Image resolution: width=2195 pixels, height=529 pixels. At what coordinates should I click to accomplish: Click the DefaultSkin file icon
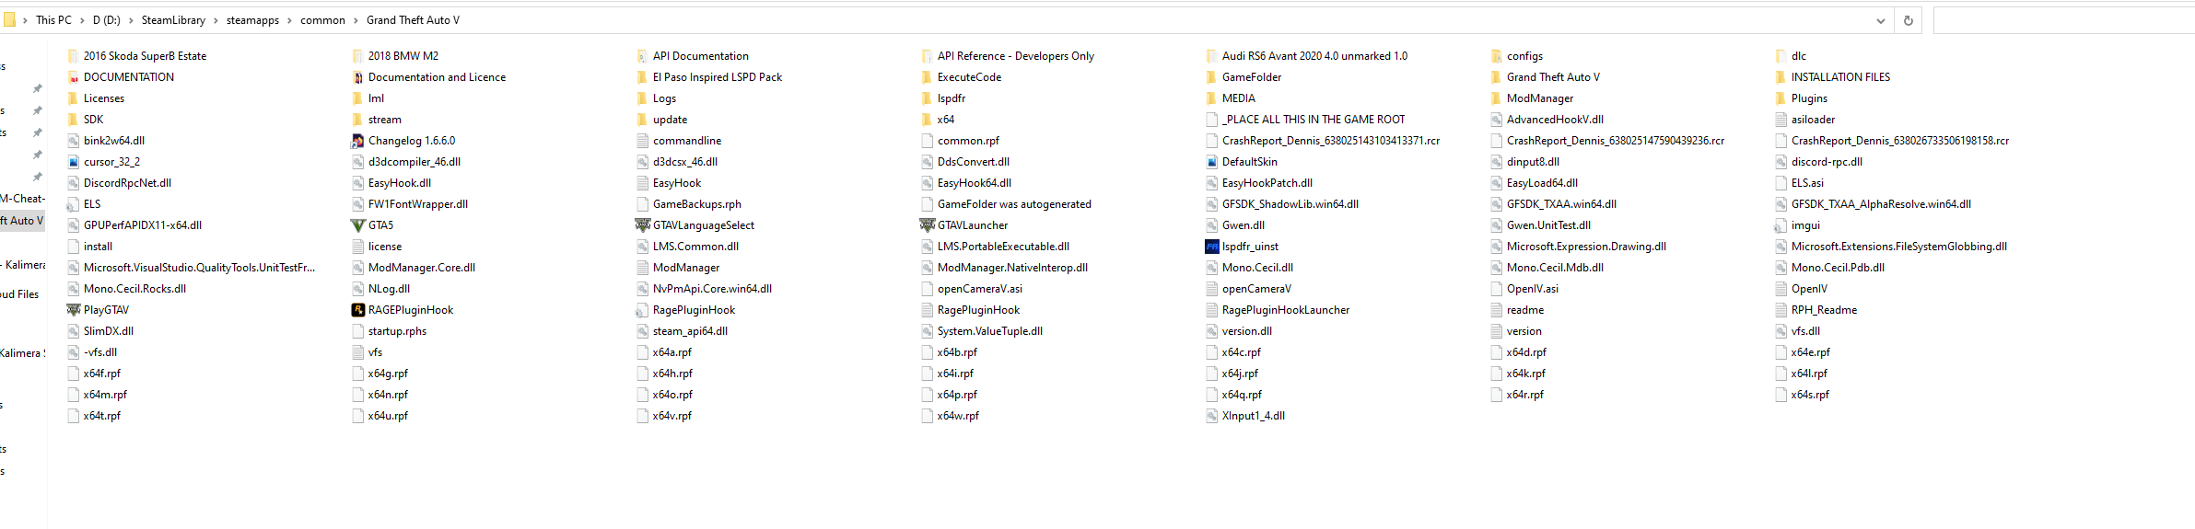[1211, 162]
